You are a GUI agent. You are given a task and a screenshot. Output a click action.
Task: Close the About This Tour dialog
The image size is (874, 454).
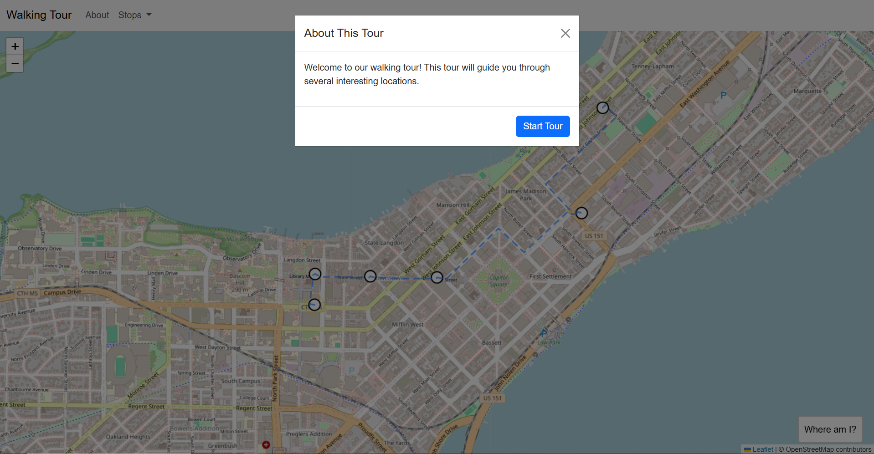click(565, 33)
